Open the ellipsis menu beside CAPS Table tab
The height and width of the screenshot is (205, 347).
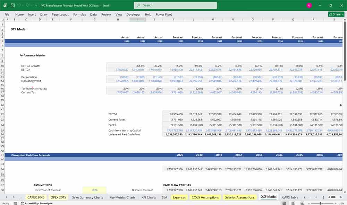tap(309, 197)
